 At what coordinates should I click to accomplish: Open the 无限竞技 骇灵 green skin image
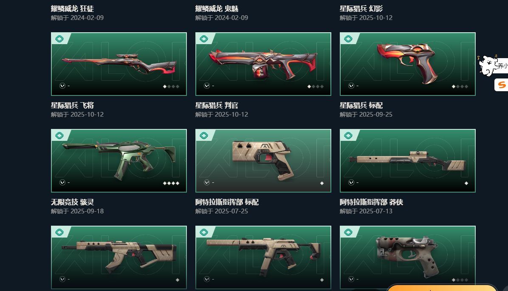119,161
